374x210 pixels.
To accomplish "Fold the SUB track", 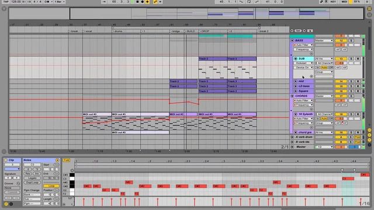I will 296,58.
